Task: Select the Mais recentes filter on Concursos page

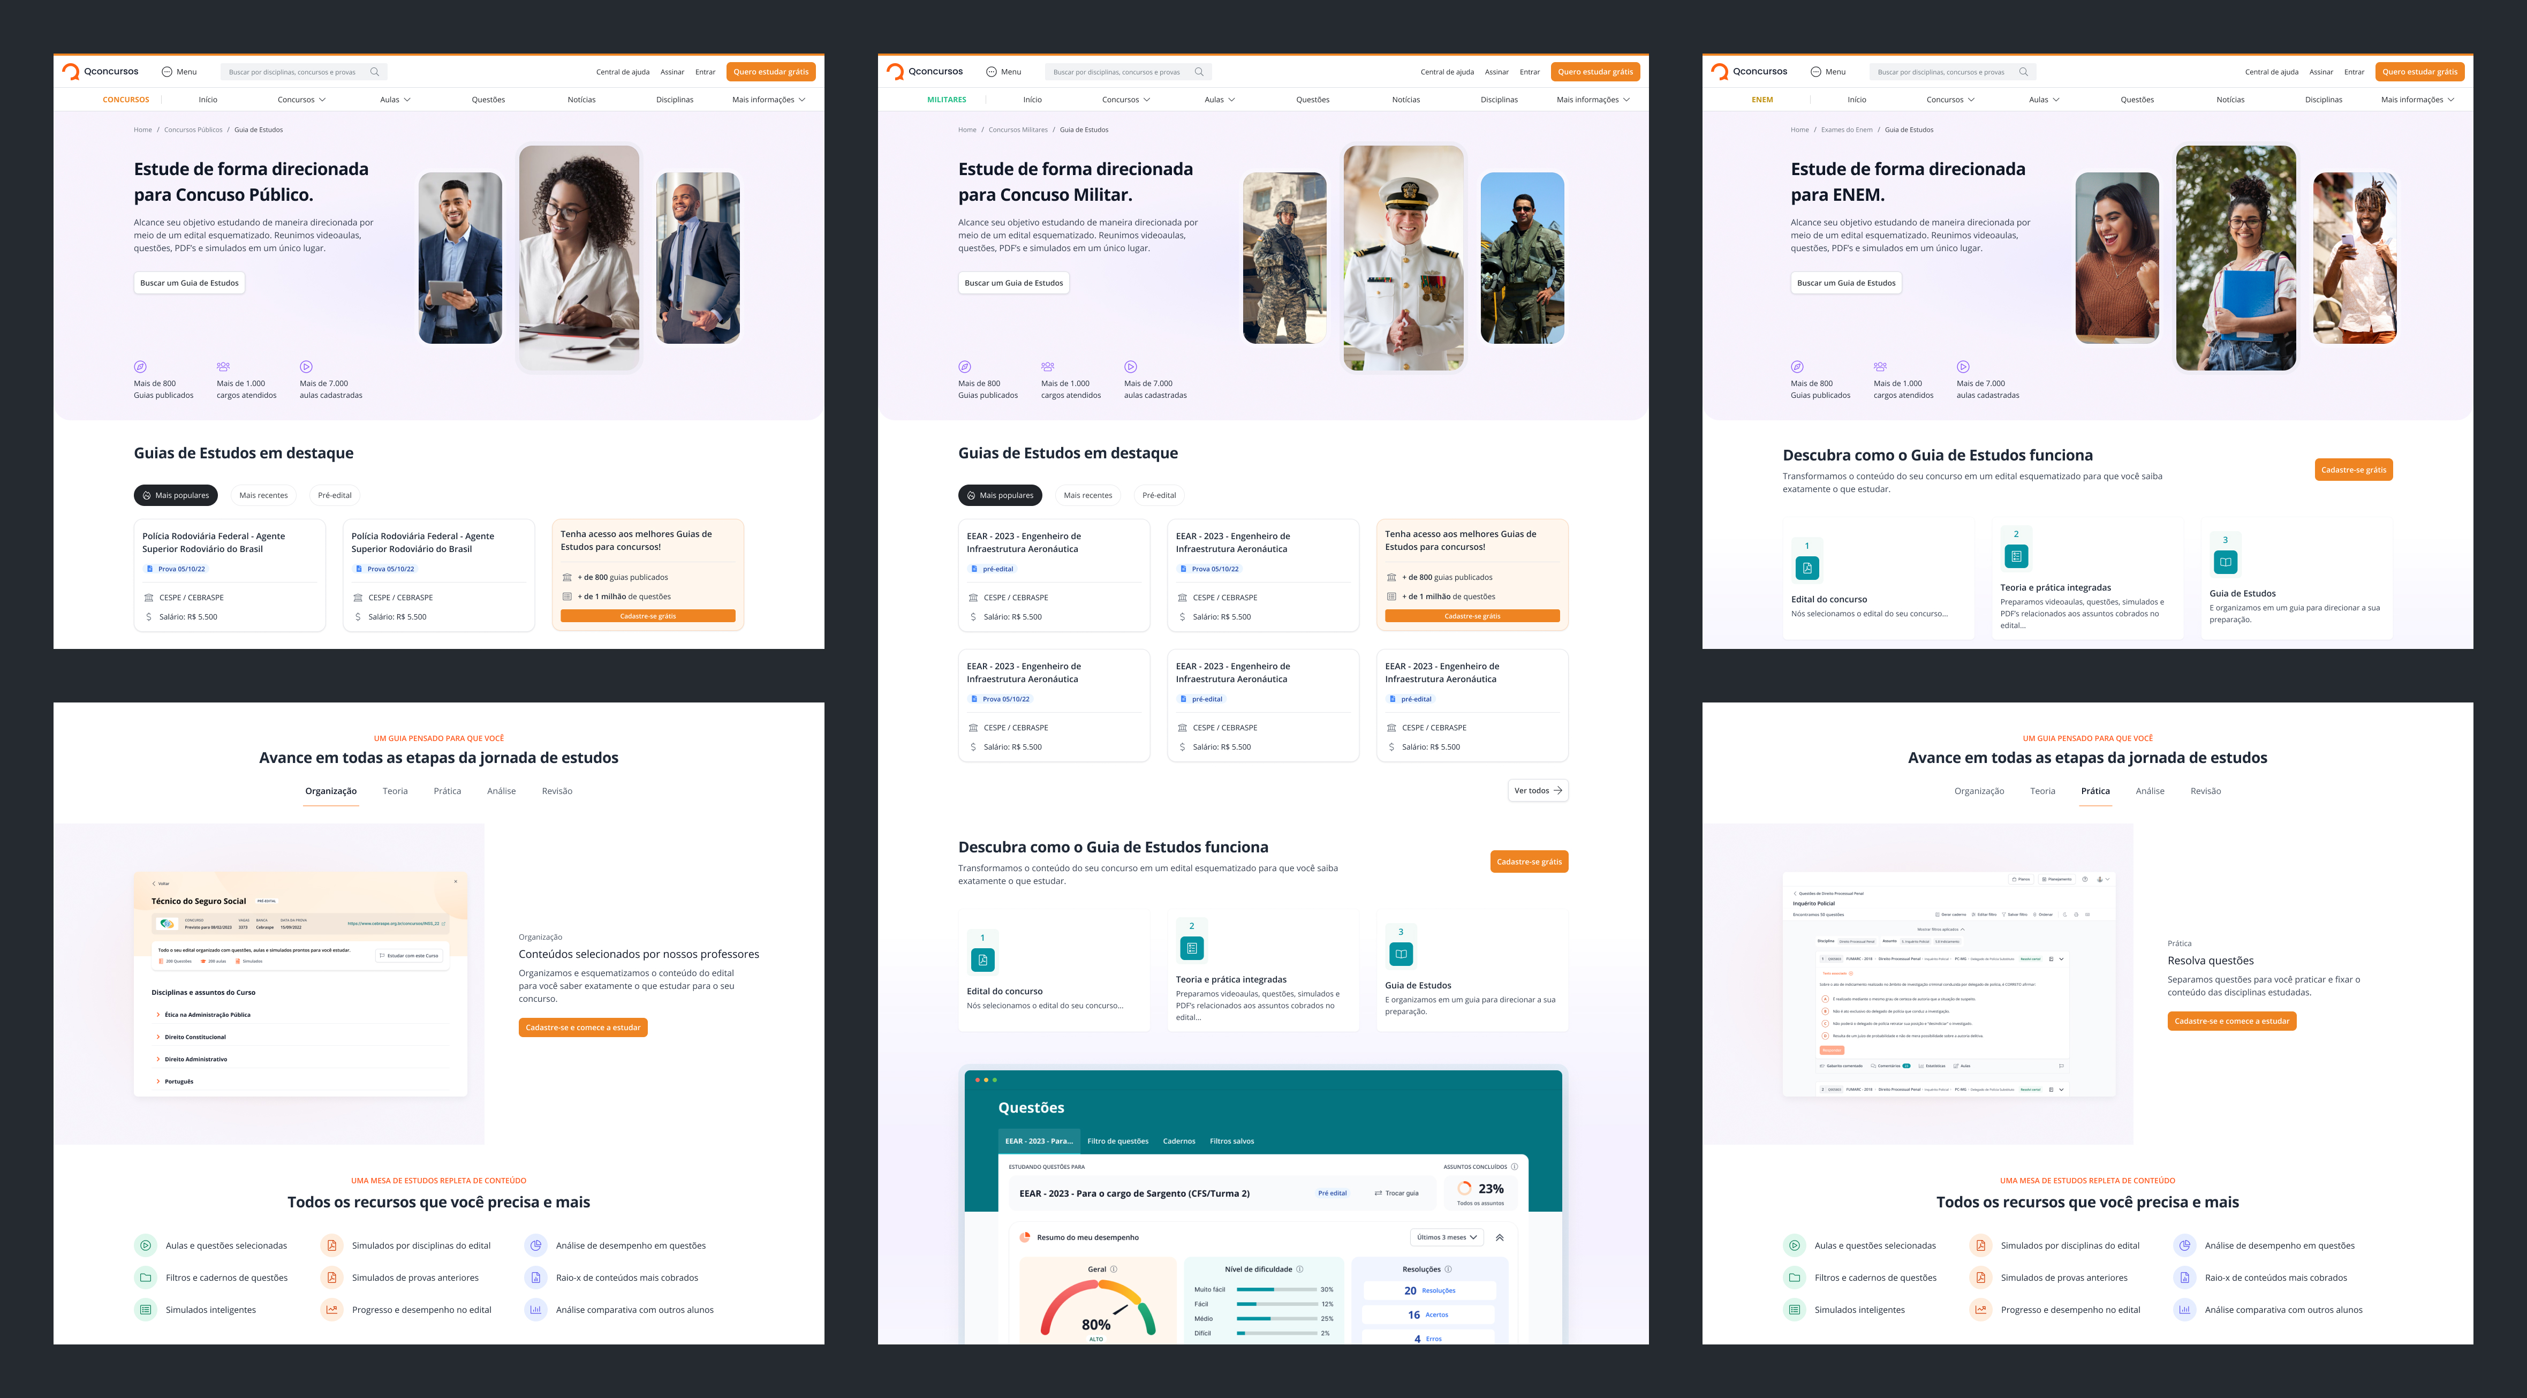Action: pos(263,495)
